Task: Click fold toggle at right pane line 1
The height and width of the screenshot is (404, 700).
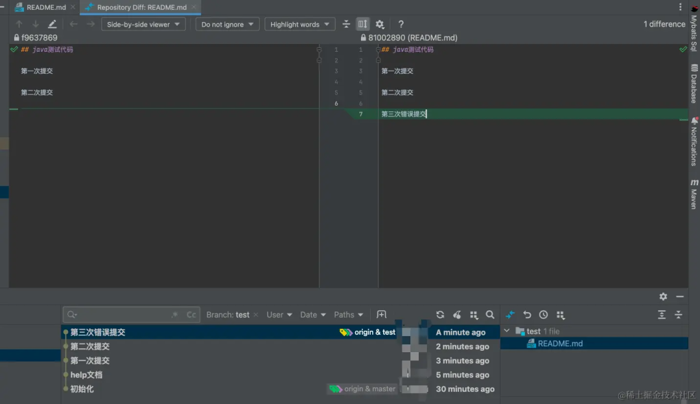Action: click(378, 49)
